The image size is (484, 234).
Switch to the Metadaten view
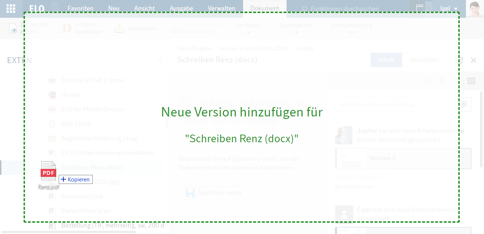[x=424, y=60]
